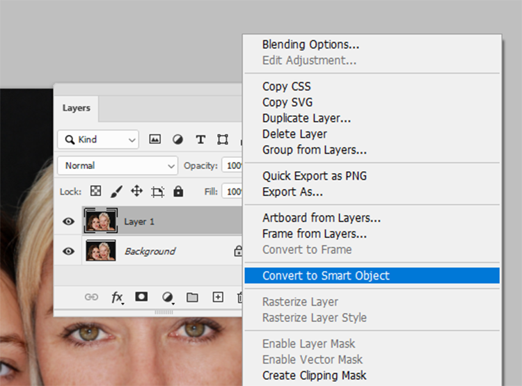Lock image pixels brush icon
The image size is (522, 386).
(116, 191)
